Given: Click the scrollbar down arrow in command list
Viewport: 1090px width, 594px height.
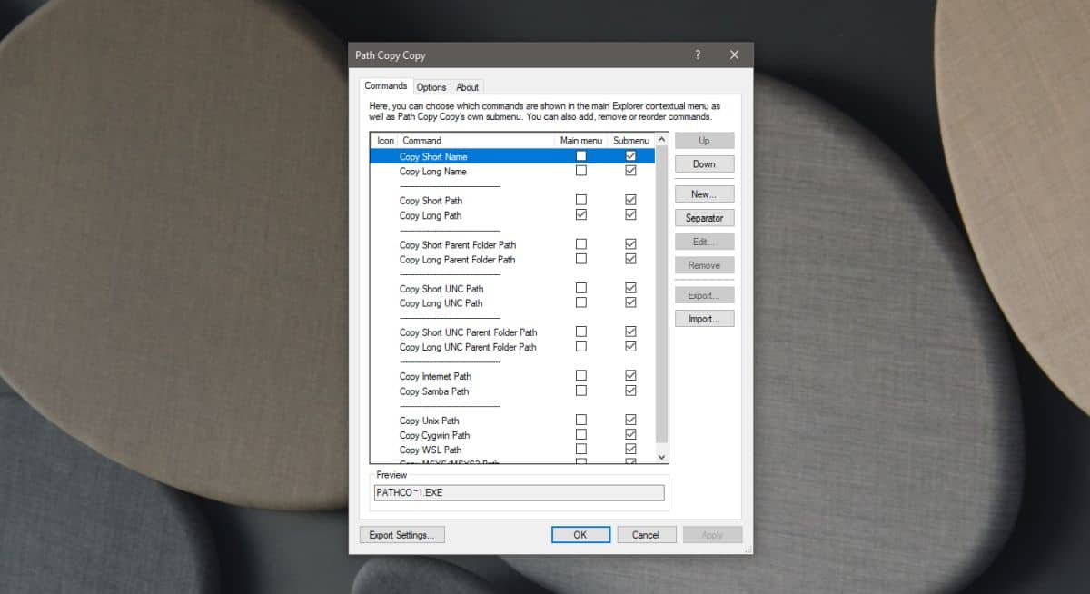Looking at the screenshot, I should tap(660, 457).
